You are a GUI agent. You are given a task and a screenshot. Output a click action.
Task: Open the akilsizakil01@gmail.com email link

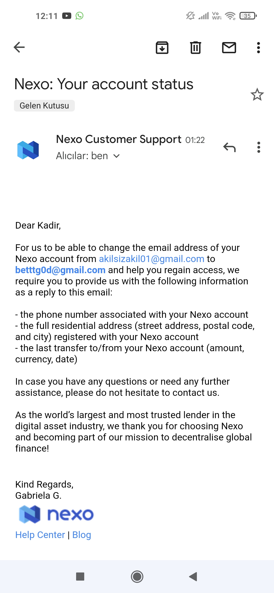tap(152, 259)
